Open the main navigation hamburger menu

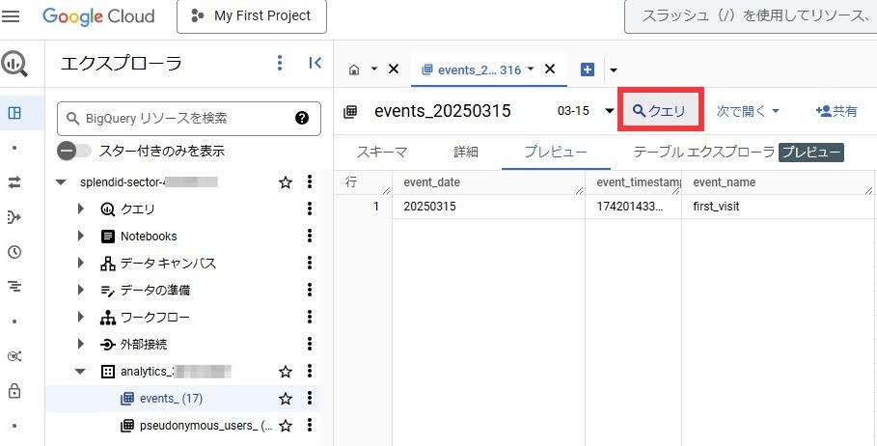pyautogui.click(x=11, y=15)
